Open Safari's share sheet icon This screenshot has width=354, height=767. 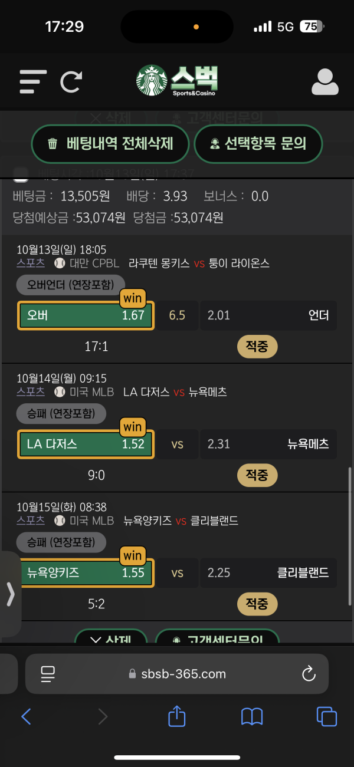pyautogui.click(x=177, y=716)
